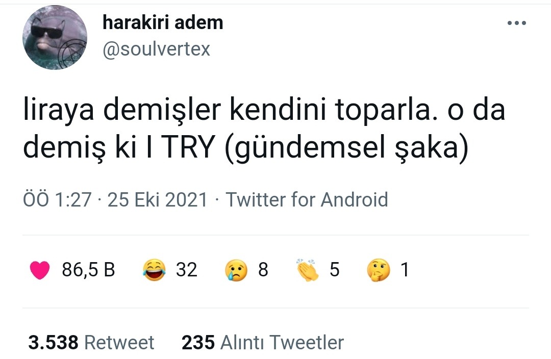The width and height of the screenshot is (551, 359).
Task: Select the laughing-crying emoji reaction
Action: (x=154, y=270)
